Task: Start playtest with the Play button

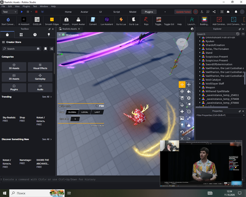Action: (x=22, y=12)
